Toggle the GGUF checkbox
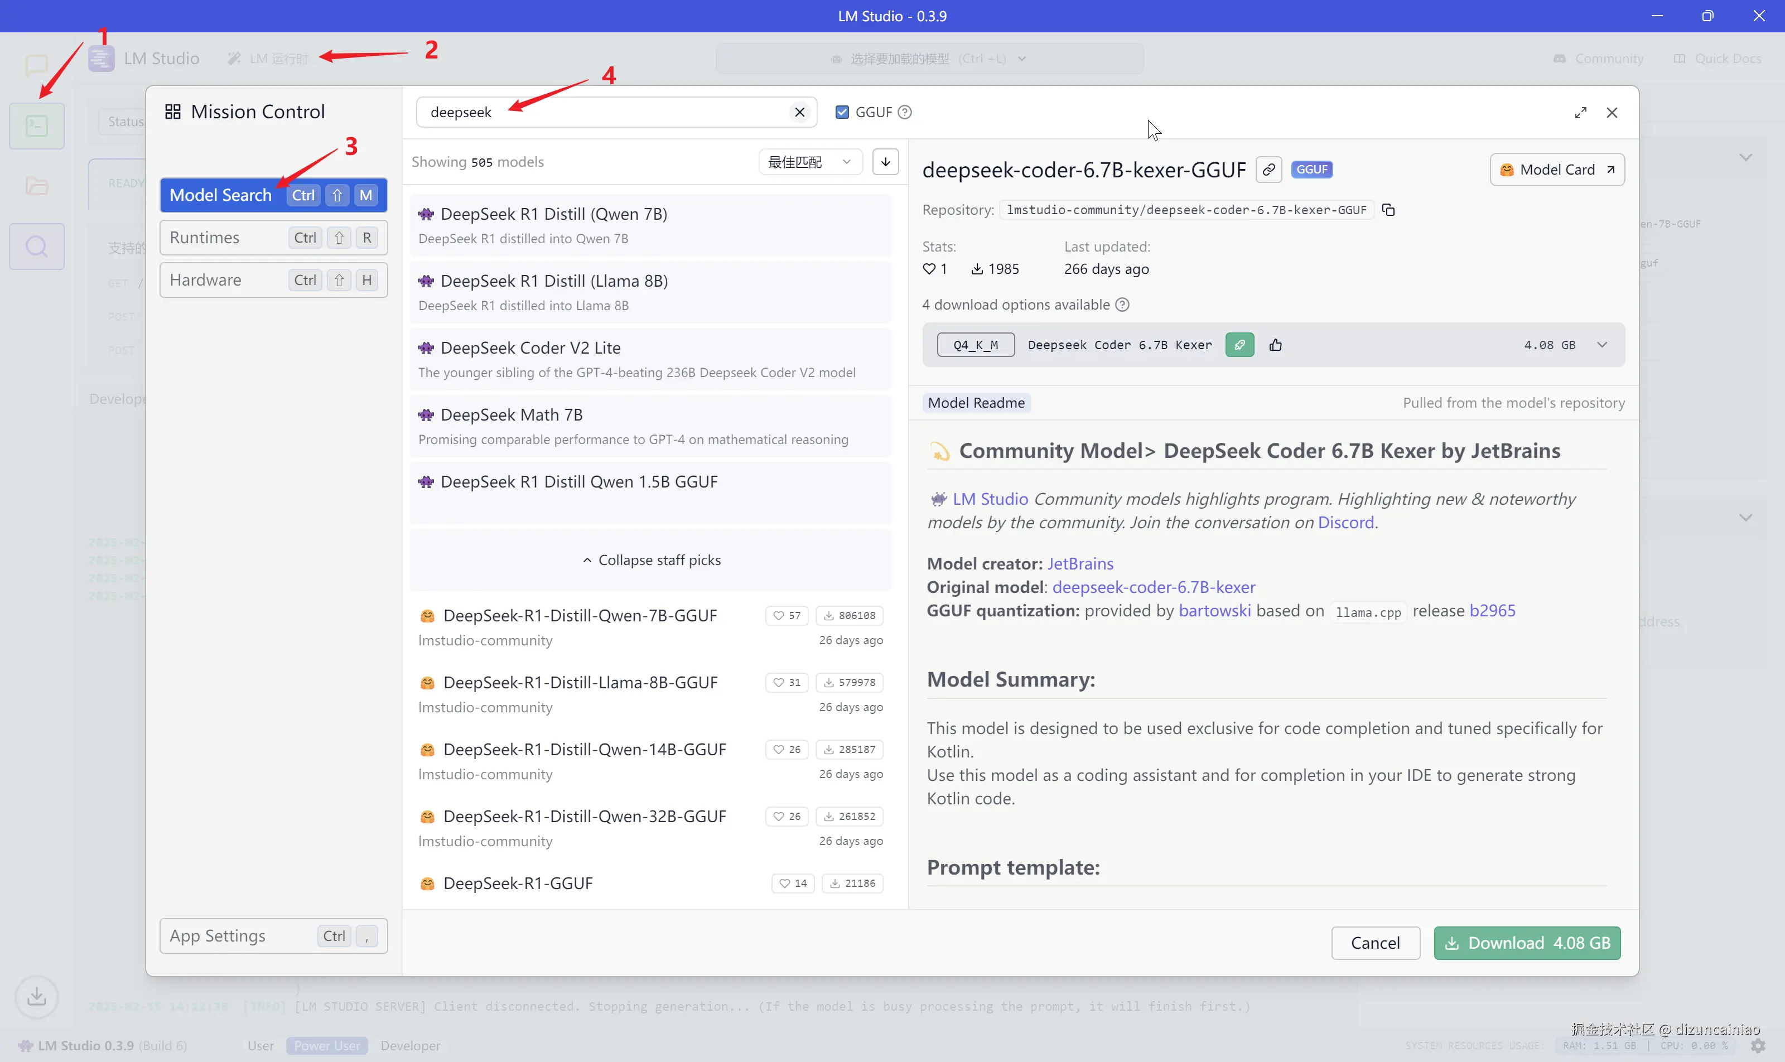This screenshot has height=1062, width=1785. tap(842, 112)
